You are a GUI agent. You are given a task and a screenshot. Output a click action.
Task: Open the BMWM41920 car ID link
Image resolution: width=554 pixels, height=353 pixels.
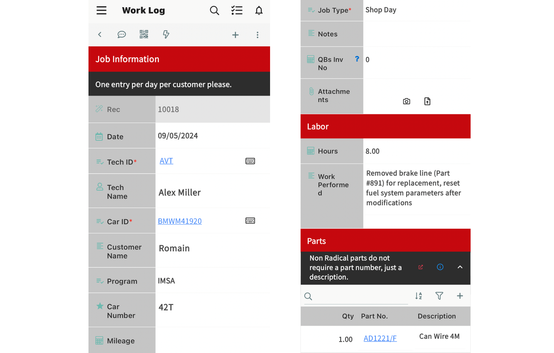tap(180, 221)
